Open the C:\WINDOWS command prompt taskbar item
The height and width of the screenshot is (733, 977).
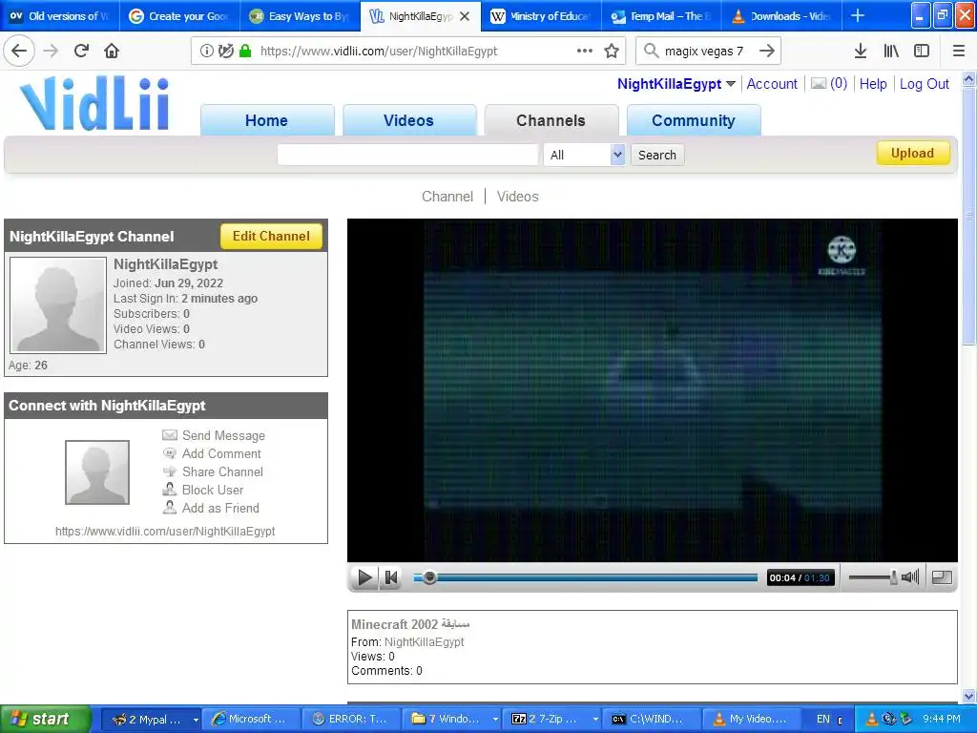coord(653,719)
